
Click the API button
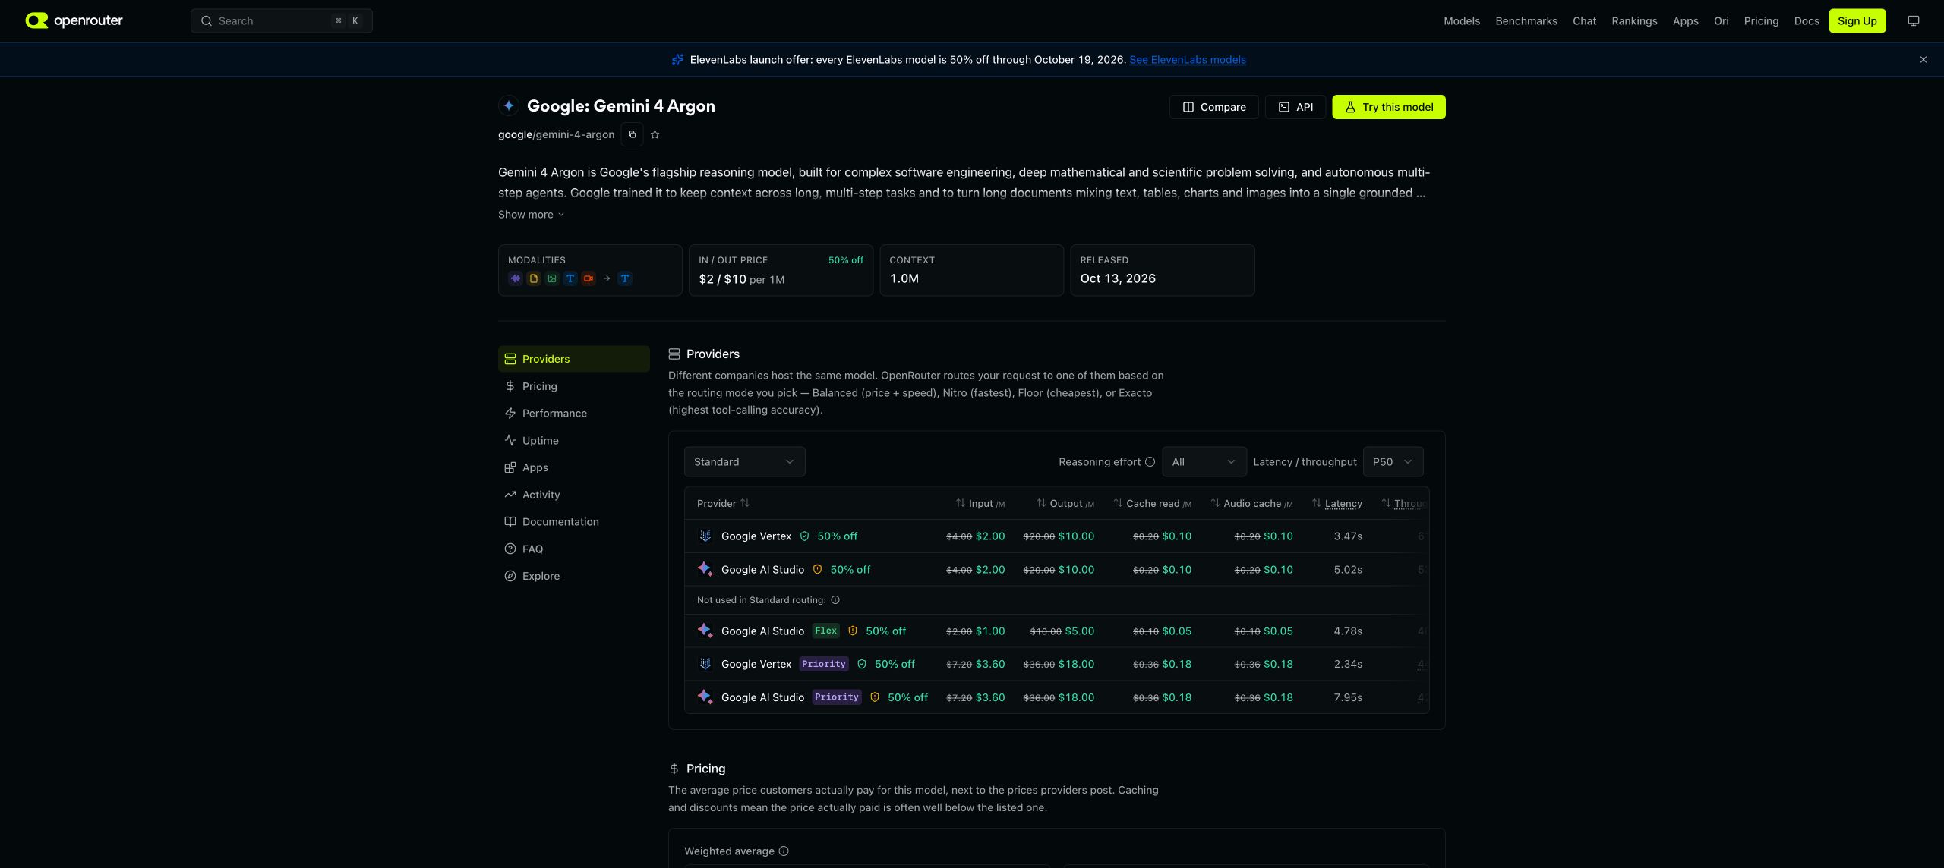(1295, 107)
